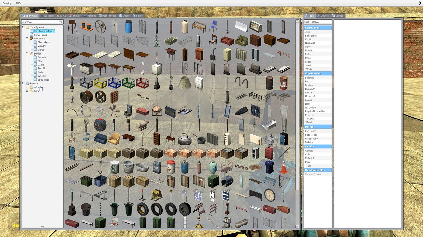Spawn the pet carrier prop
The width and height of the screenshot is (423, 237).
tap(227, 181)
